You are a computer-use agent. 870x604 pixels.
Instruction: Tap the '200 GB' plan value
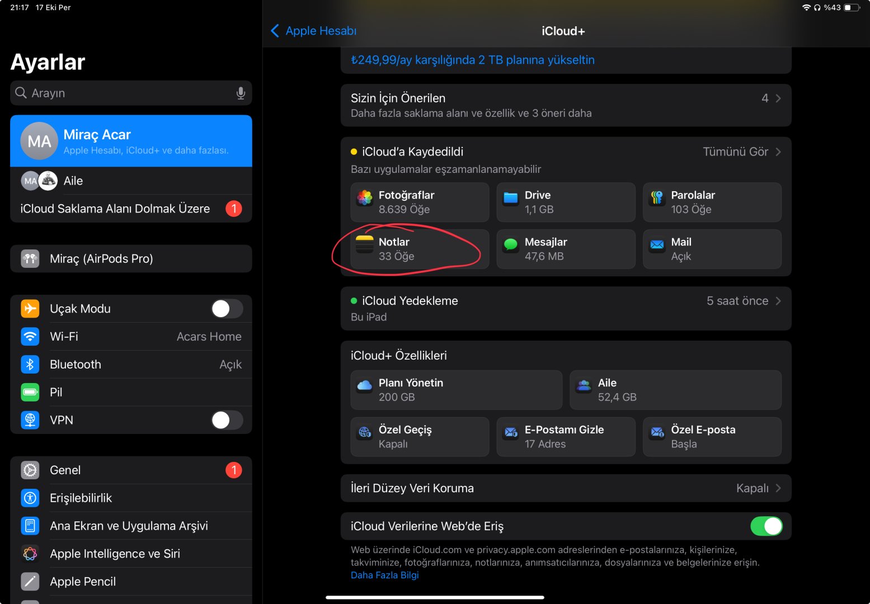coord(397,397)
